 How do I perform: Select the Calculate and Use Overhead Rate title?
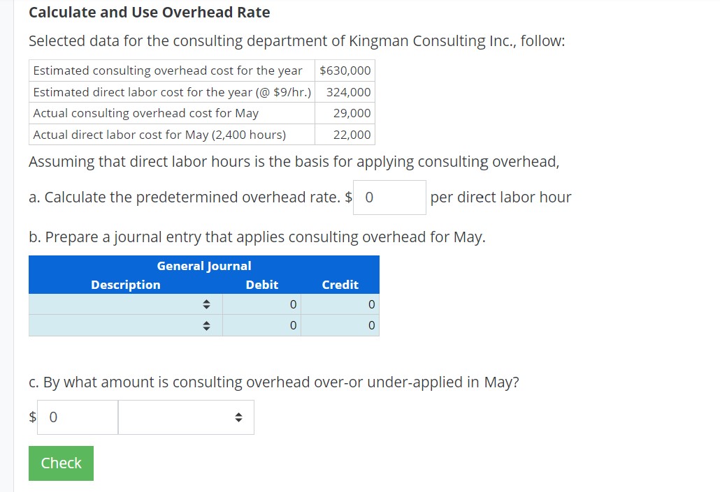[149, 12]
